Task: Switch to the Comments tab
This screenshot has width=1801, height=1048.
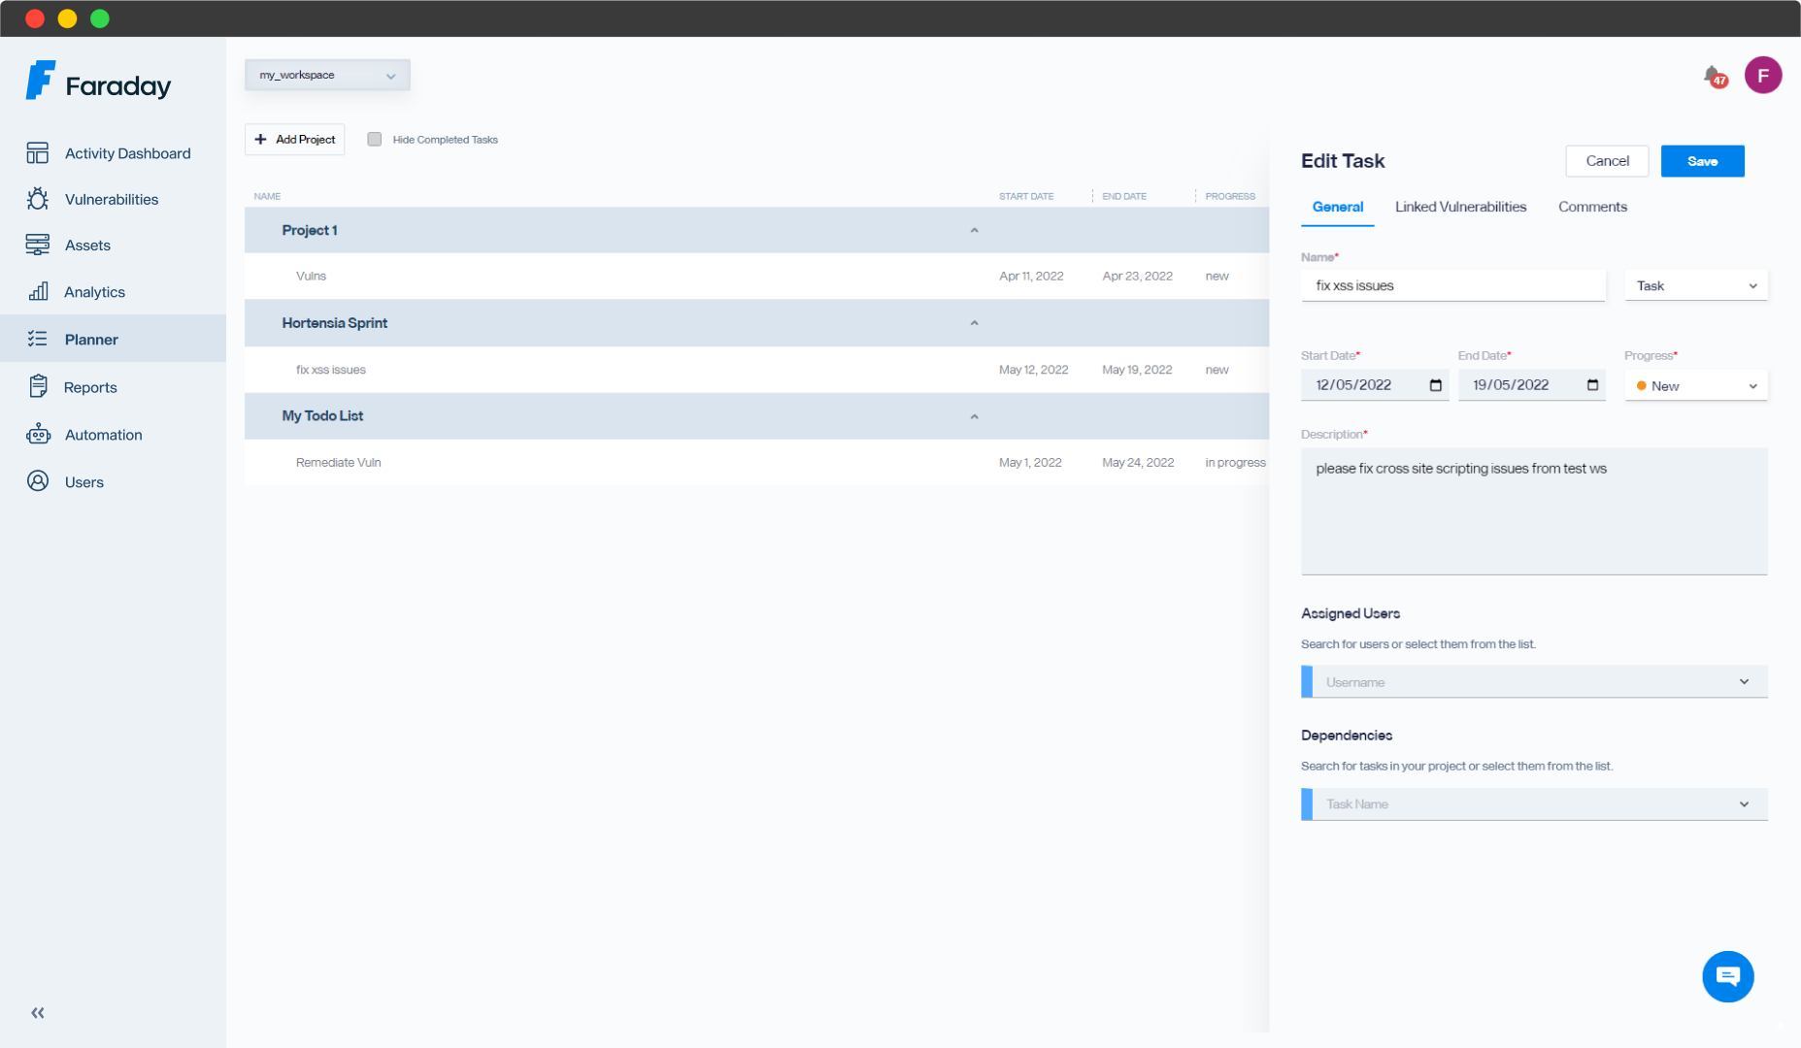Action: tap(1592, 207)
